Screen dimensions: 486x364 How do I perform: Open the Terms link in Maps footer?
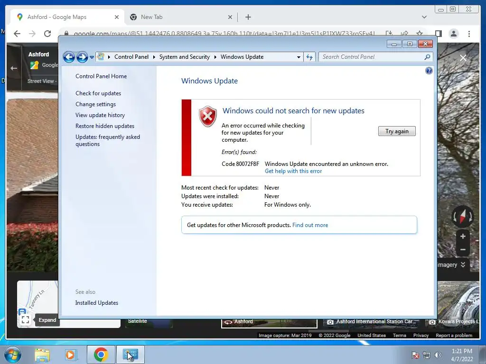[x=400, y=335]
